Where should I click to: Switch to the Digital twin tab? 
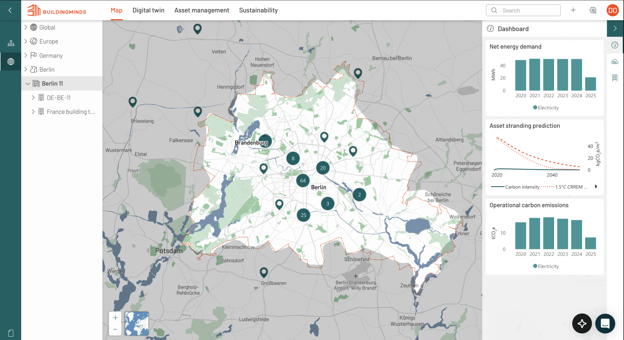pyautogui.click(x=148, y=10)
